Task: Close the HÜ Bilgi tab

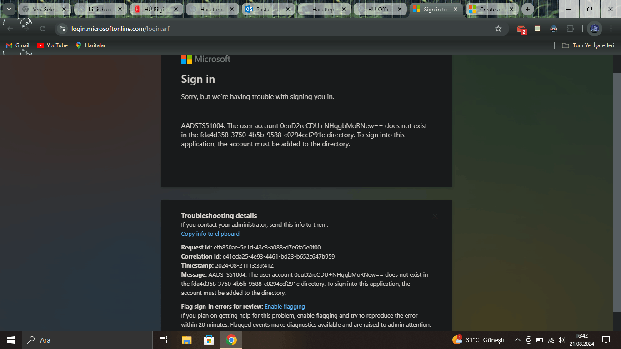Action: click(x=176, y=9)
